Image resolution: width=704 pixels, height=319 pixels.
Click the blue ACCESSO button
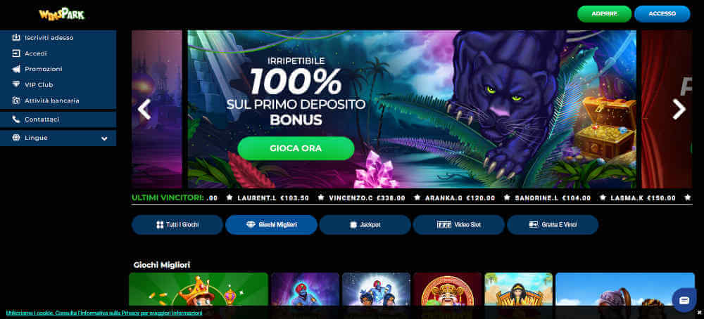pos(662,14)
